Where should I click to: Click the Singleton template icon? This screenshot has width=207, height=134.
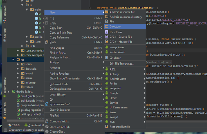[x=107, y=58]
